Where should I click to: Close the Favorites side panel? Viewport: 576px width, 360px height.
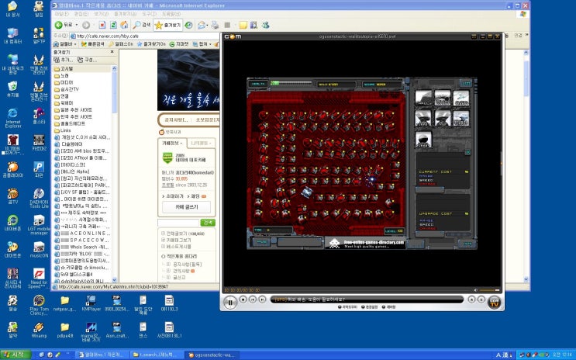[x=112, y=52]
